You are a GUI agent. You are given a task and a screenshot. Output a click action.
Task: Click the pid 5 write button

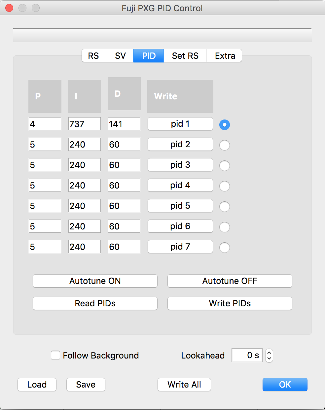[180, 206]
